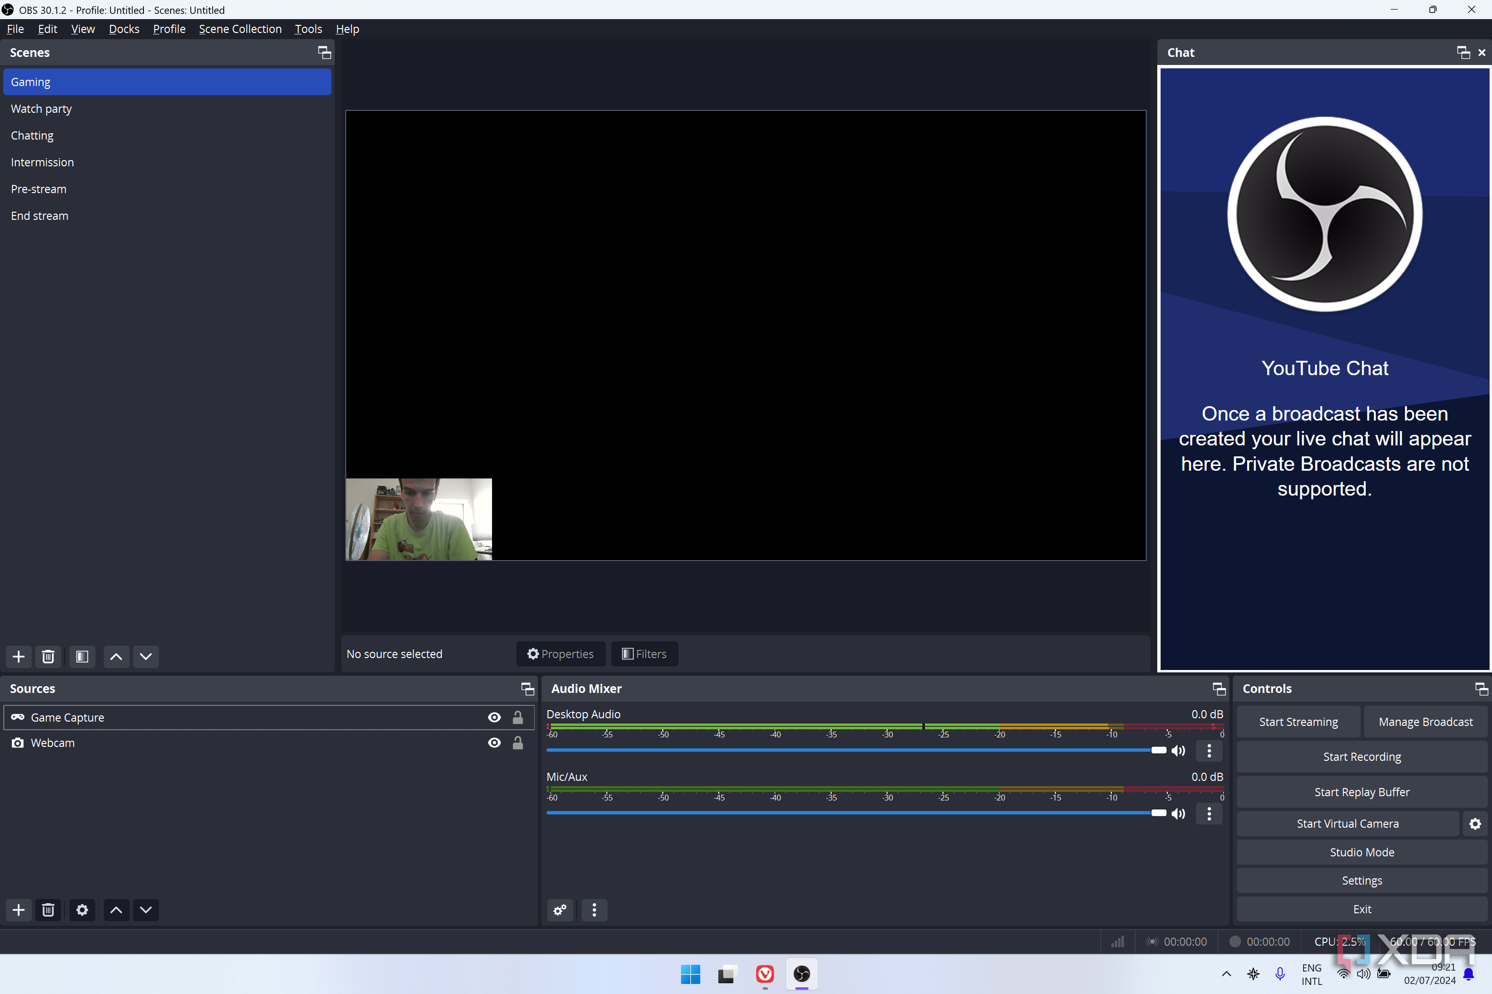1492x994 pixels.
Task: Add a new scene with plus icon
Action: point(18,656)
